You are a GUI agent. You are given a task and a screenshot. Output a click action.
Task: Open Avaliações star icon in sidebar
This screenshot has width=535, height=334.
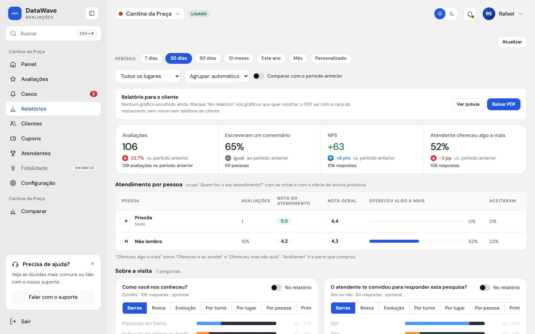13,79
